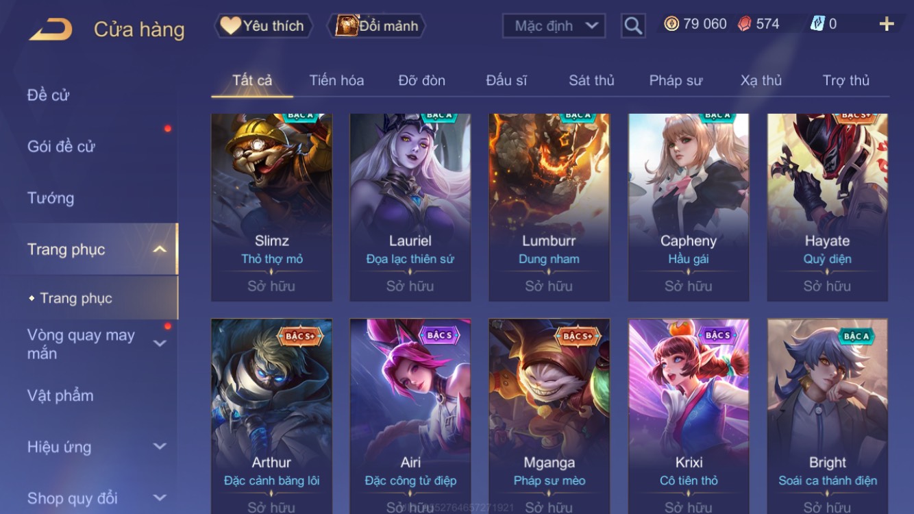Viewport: 914px width, 514px height.
Task: Select the Krixi Cô tiên thỏ skin card
Action: [x=689, y=416]
